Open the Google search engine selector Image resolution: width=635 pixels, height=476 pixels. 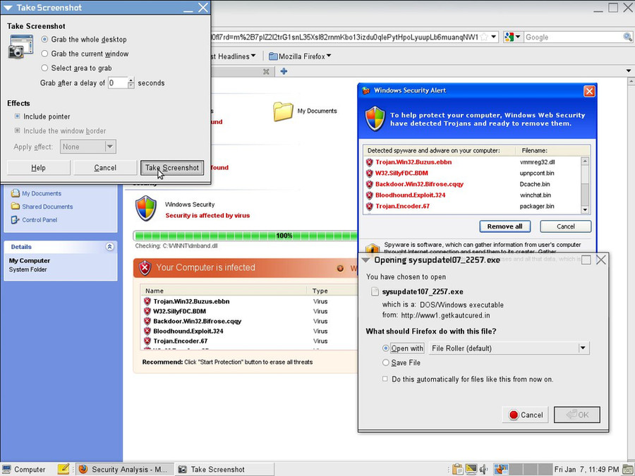point(513,37)
